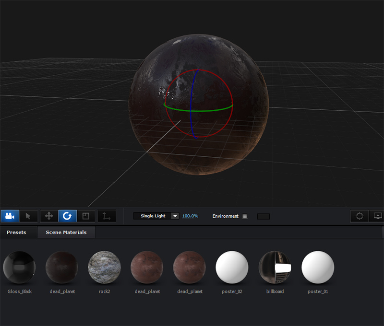The image size is (384, 326).
Task: Click the crosshair frame-selection icon
Action: [359, 216]
